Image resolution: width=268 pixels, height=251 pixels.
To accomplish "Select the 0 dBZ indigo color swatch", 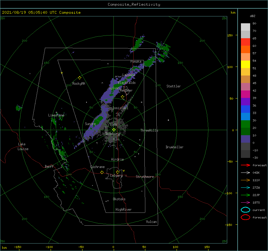I will [245, 139].
